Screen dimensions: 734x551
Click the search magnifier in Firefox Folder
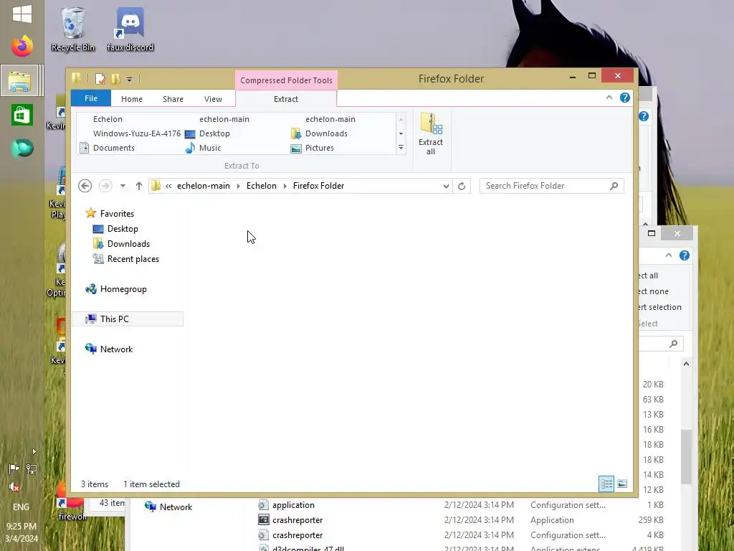(x=614, y=186)
